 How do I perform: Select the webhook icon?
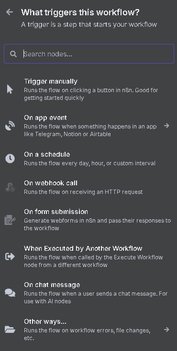10,187
